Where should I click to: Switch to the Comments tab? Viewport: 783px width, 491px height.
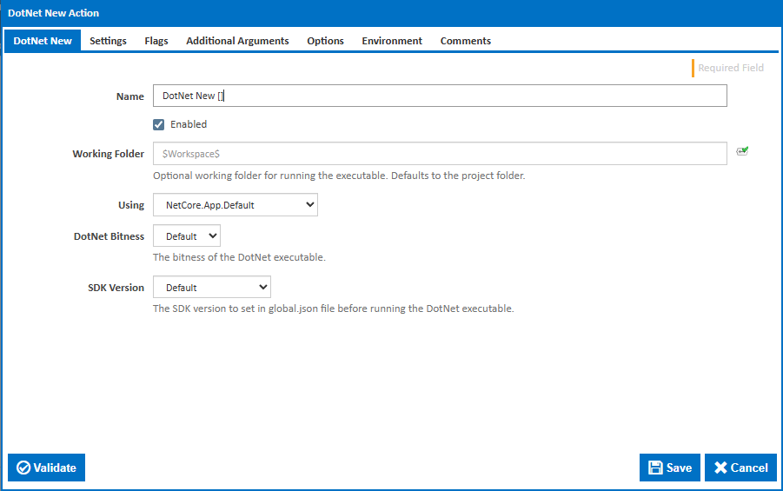coord(466,41)
